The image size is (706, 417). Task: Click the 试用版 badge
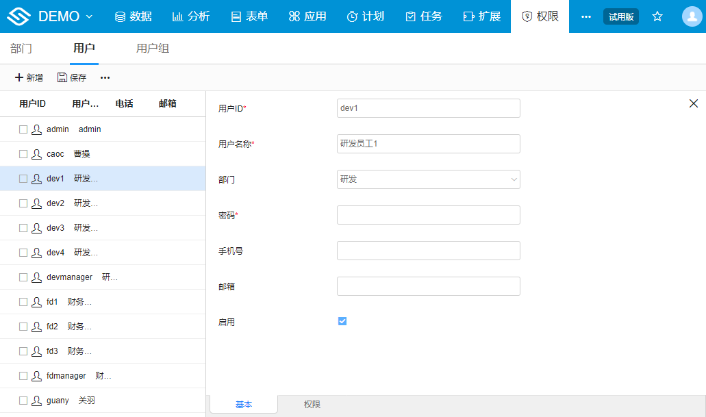click(x=620, y=16)
